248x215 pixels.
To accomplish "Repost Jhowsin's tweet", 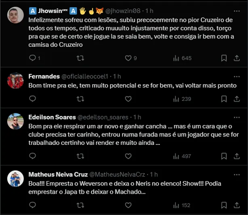I will pos(80,58).
